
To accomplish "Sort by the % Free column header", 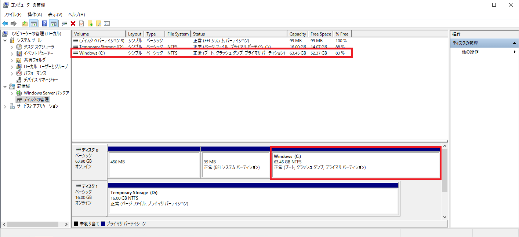I will point(342,34).
